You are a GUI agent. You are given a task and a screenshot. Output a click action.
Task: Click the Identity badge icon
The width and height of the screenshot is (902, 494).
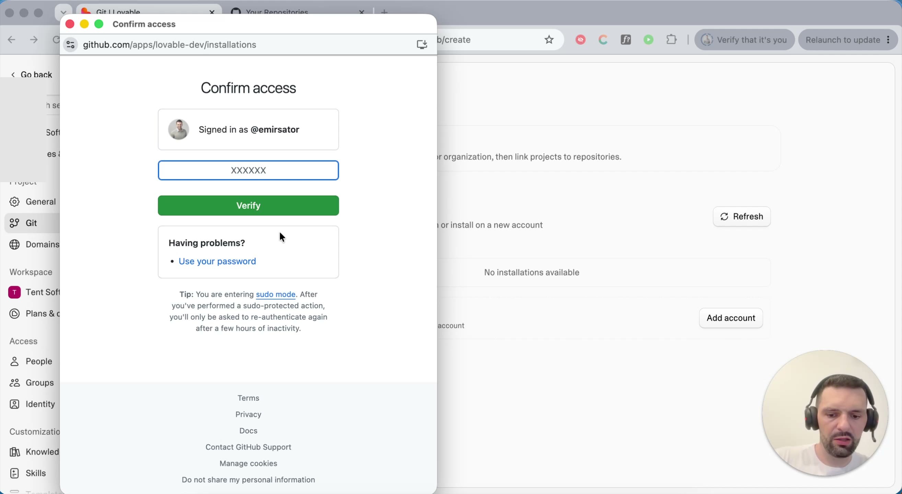click(x=14, y=404)
